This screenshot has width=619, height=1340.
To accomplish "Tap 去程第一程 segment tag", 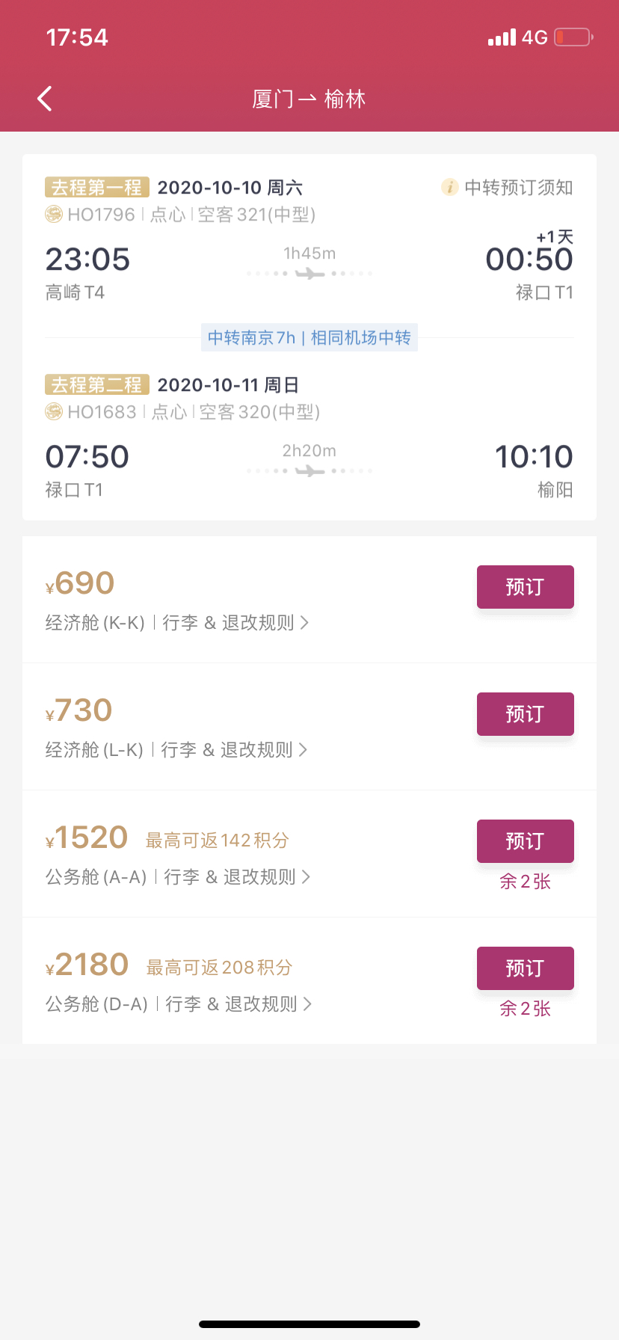I will click(x=97, y=187).
